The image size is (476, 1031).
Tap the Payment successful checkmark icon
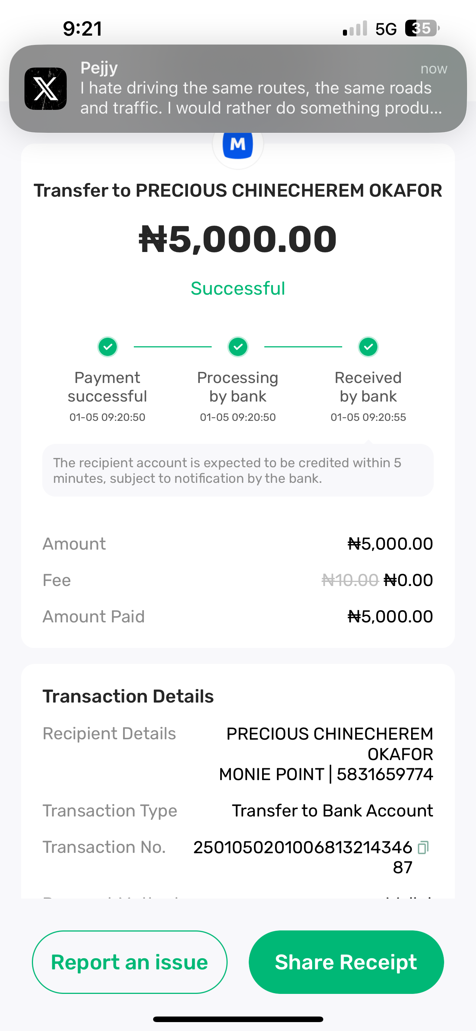click(x=108, y=347)
